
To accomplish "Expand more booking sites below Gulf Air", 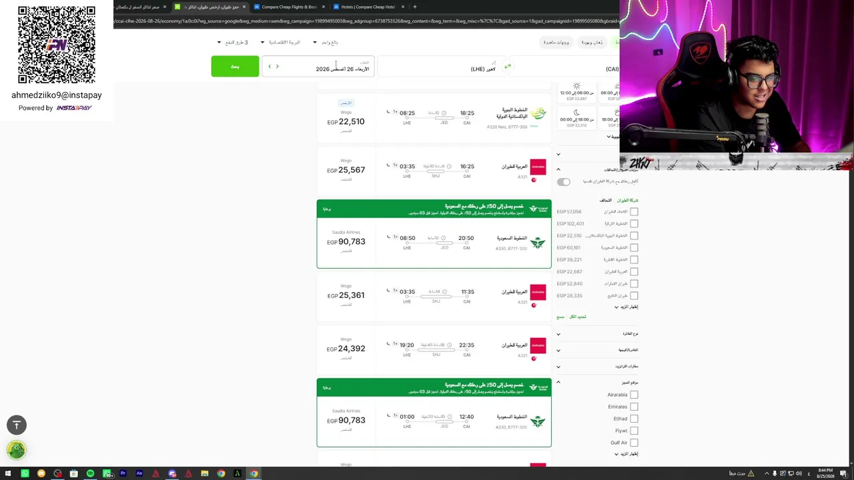I will pyautogui.click(x=626, y=454).
